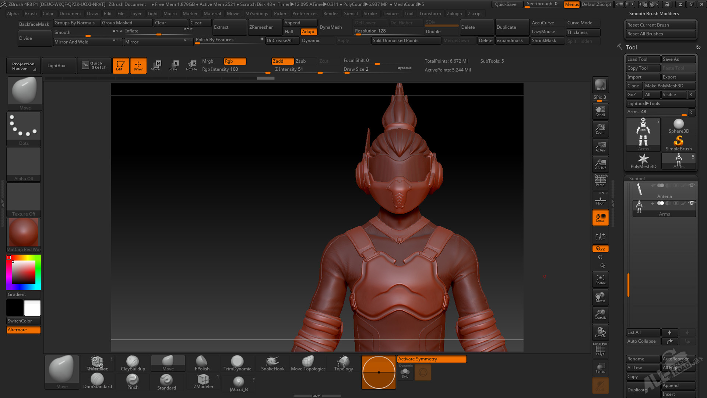
Task: Open the Zplugin menu
Action: pyautogui.click(x=454, y=14)
